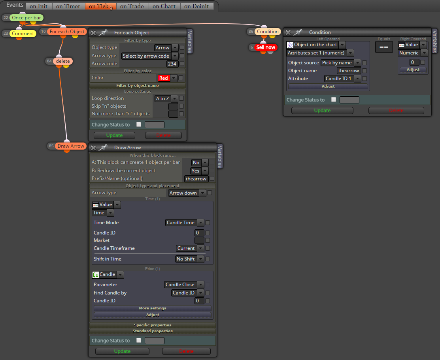
Task: Open Select by arrow code dropdown
Action: (x=149, y=56)
